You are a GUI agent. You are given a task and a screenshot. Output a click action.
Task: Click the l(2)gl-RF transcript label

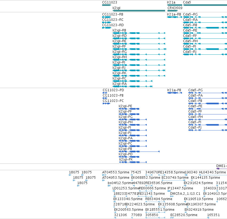(119, 46)
